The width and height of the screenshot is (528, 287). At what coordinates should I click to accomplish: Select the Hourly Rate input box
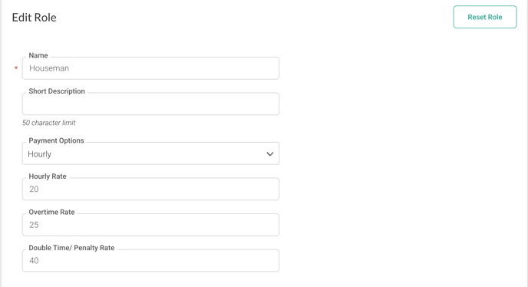pyautogui.click(x=150, y=189)
